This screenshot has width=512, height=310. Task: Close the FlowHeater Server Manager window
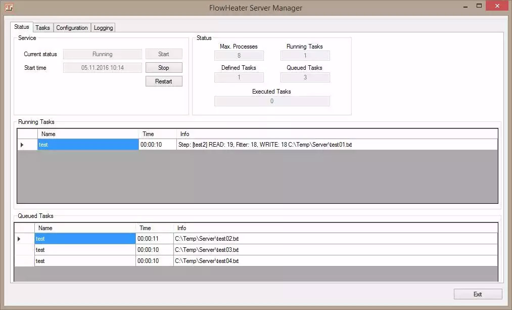[497, 6]
